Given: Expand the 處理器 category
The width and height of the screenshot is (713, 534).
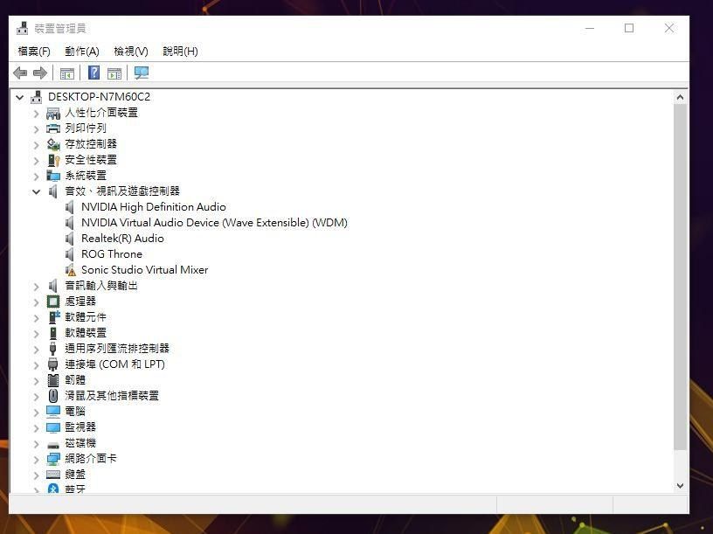Looking at the screenshot, I should 35,301.
